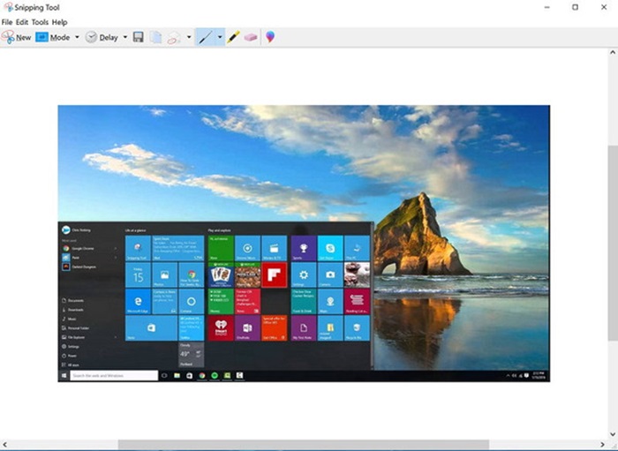The height and width of the screenshot is (451, 618).
Task: Select the pink Eraser tool
Action: coord(251,37)
